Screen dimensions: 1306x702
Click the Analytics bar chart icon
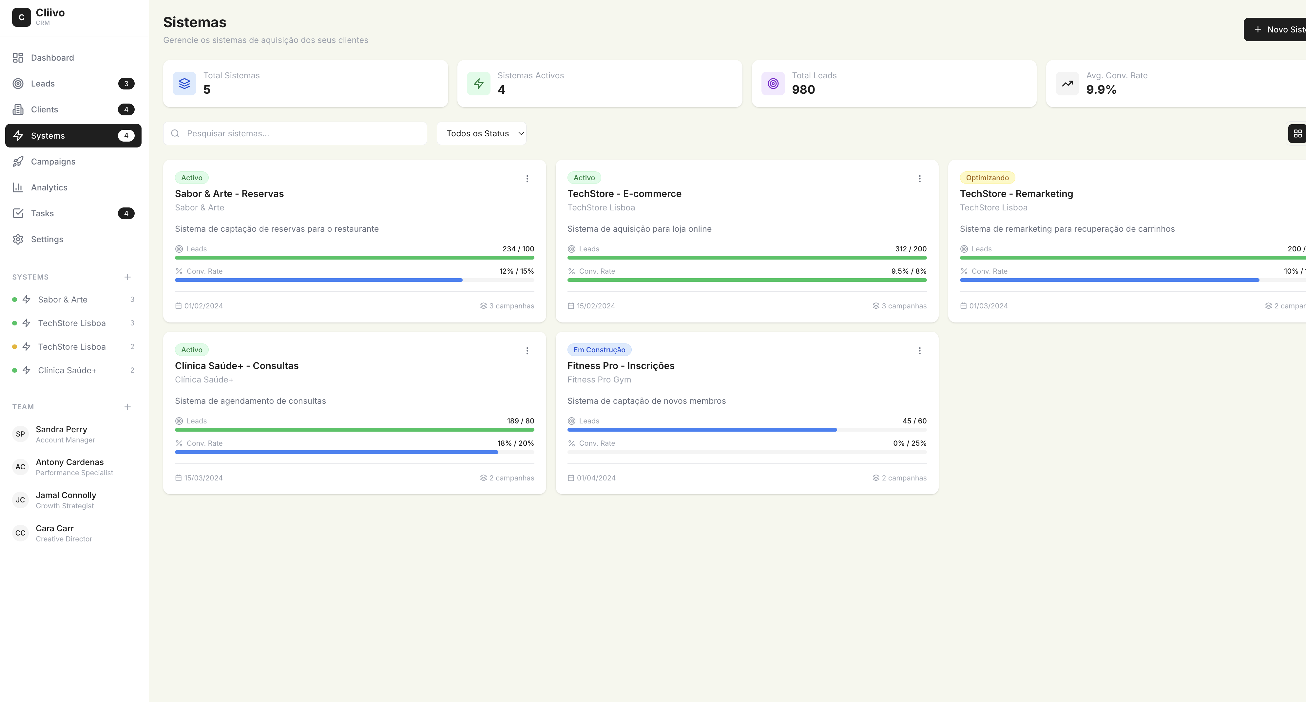tap(18, 188)
